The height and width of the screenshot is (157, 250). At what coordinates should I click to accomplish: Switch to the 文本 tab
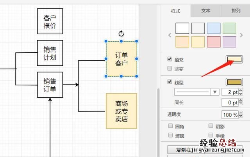pos(206,11)
